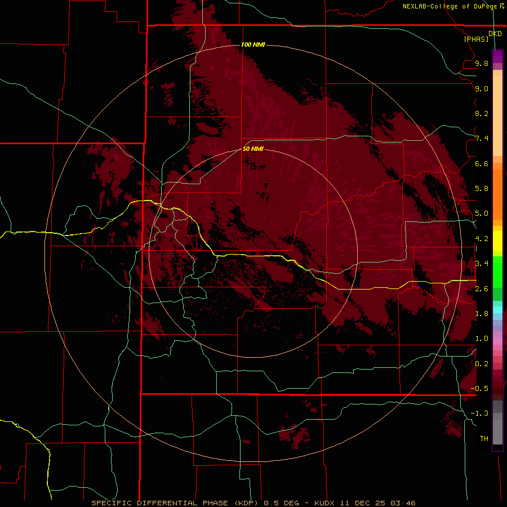Click the dark orange segment of the color bar
The image size is (507, 507).
point(497,194)
